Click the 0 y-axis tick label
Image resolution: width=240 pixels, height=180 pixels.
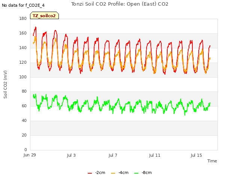coord(25,150)
